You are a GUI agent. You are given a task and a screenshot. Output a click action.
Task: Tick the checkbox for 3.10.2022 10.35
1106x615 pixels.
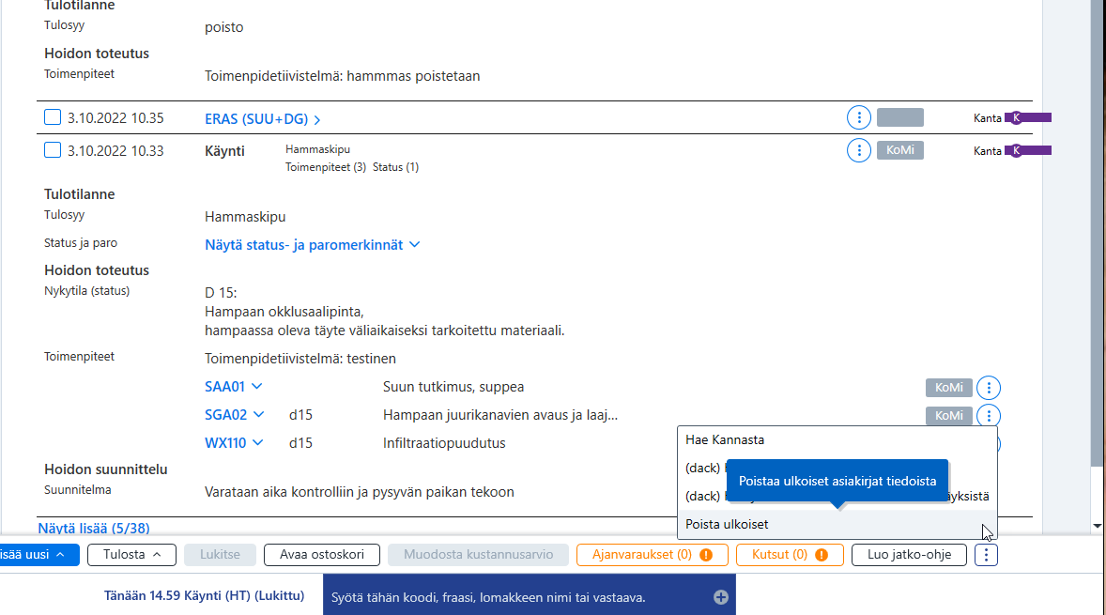tap(53, 117)
